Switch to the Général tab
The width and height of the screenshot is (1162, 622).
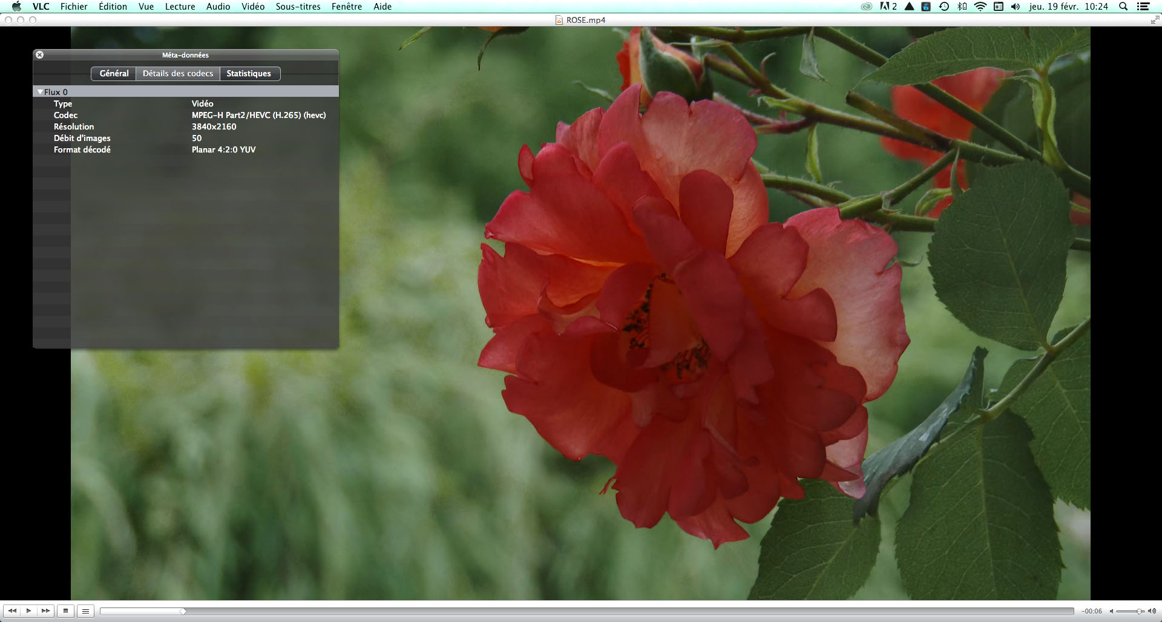click(x=114, y=73)
